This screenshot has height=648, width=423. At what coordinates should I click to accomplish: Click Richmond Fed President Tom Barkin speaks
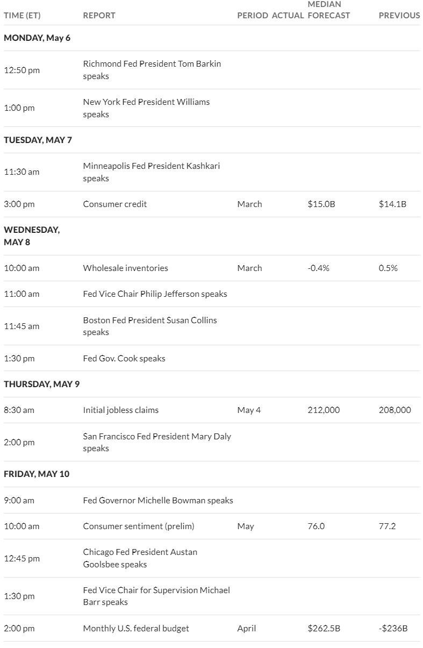[152, 70]
